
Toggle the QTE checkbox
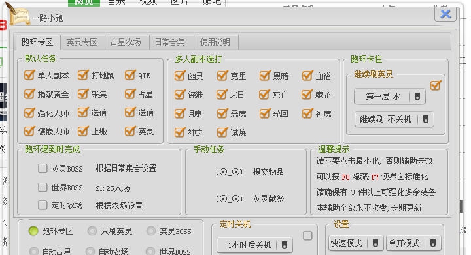[x=130, y=75]
